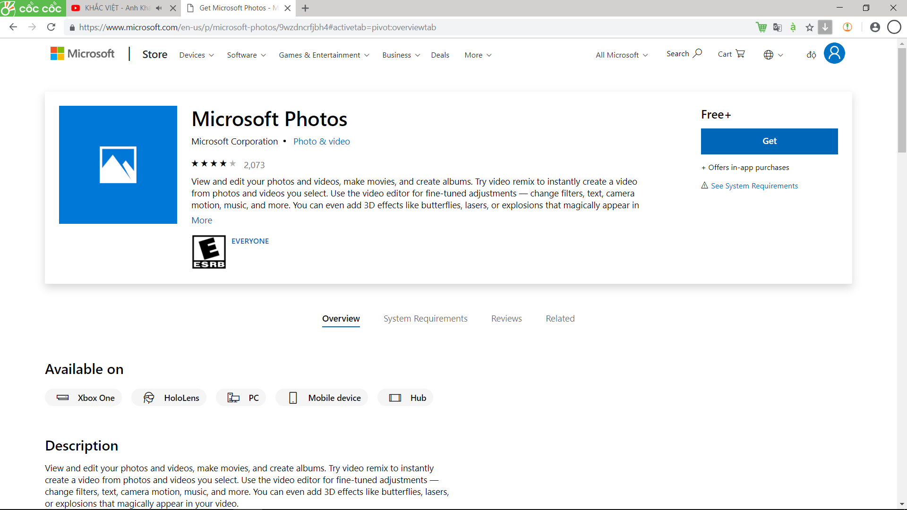
Task: Click the orange warning extension icon
Action: coord(847,27)
